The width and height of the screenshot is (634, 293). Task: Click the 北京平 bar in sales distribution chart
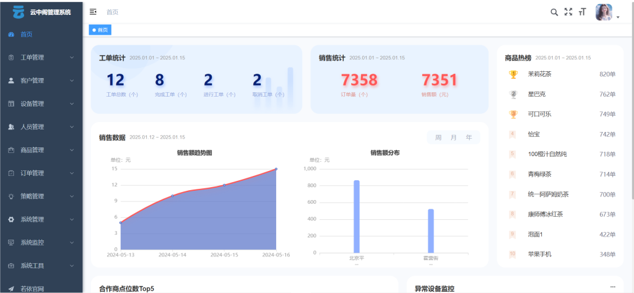pyautogui.click(x=357, y=217)
